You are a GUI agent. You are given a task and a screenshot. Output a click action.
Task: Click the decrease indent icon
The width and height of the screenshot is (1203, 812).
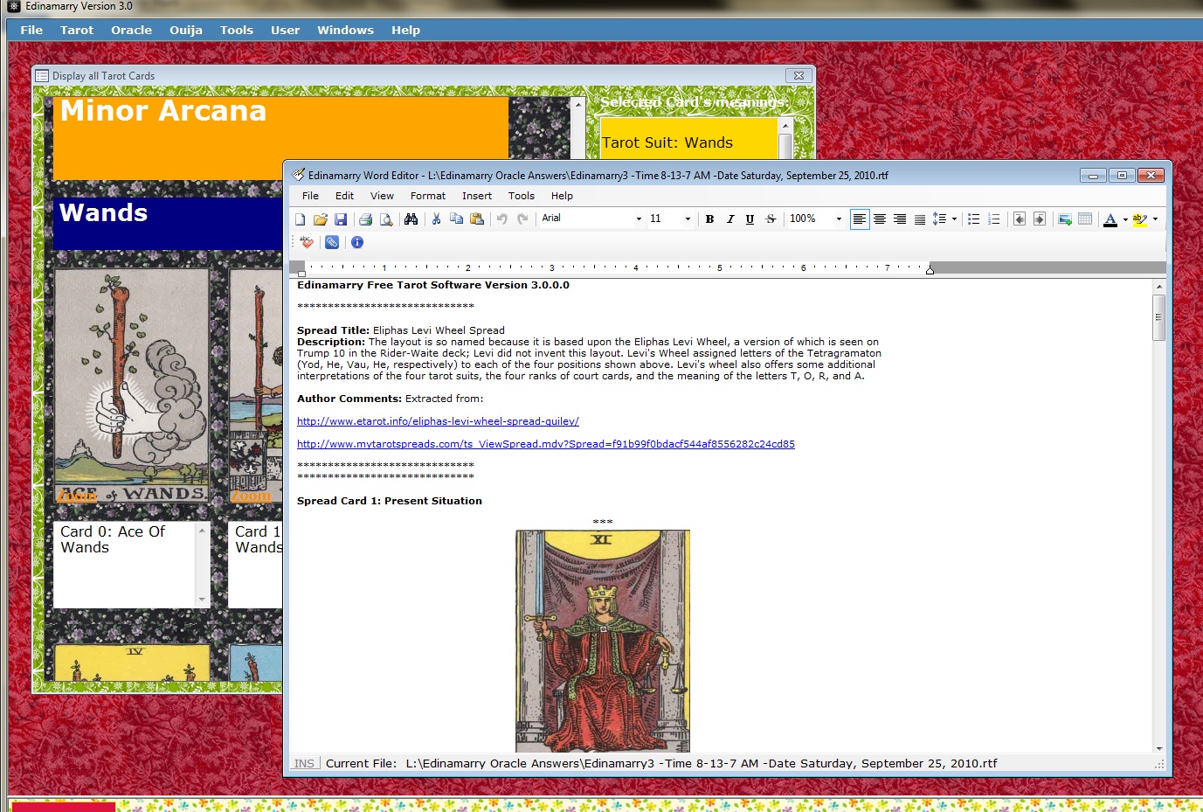point(1019,219)
